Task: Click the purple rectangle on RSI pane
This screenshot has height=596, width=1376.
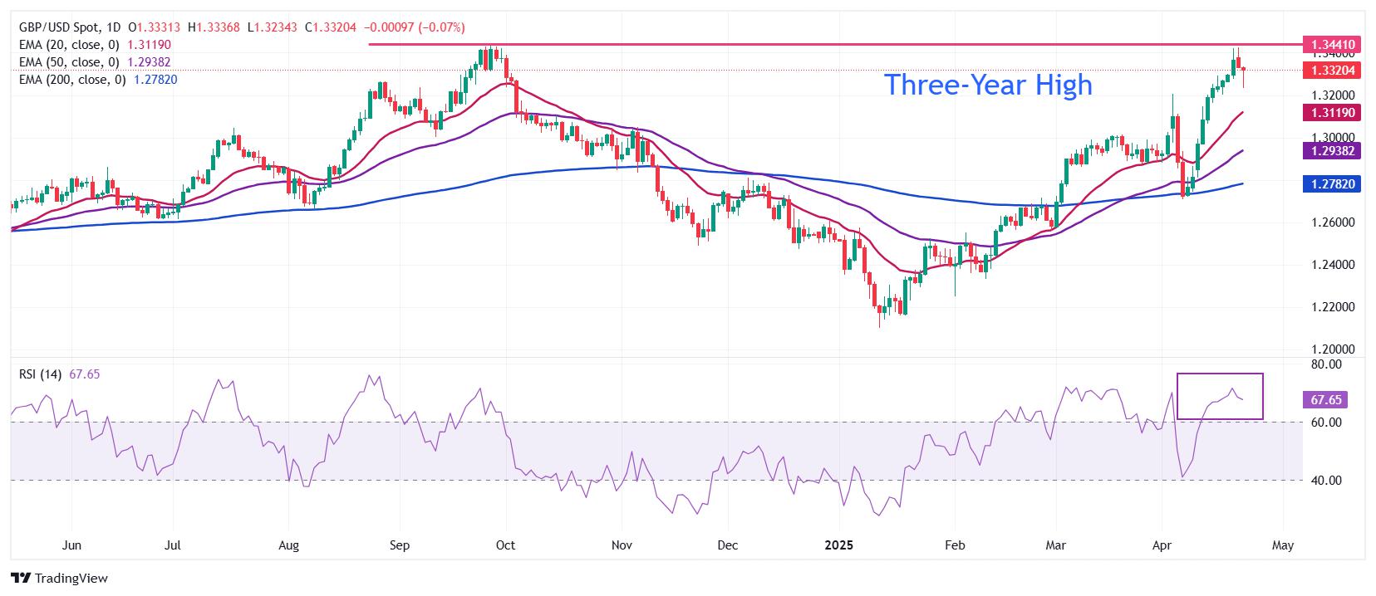Action: click(x=1220, y=396)
